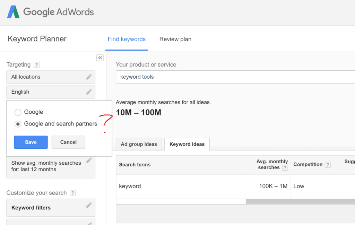Sort by Avg. monthly searches header
Viewport: 355px width, 225px height.
[272, 165]
